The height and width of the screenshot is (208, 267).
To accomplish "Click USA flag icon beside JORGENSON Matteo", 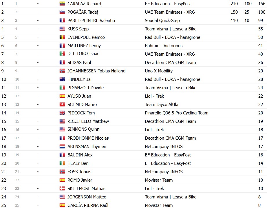I will (x=62, y=197).
